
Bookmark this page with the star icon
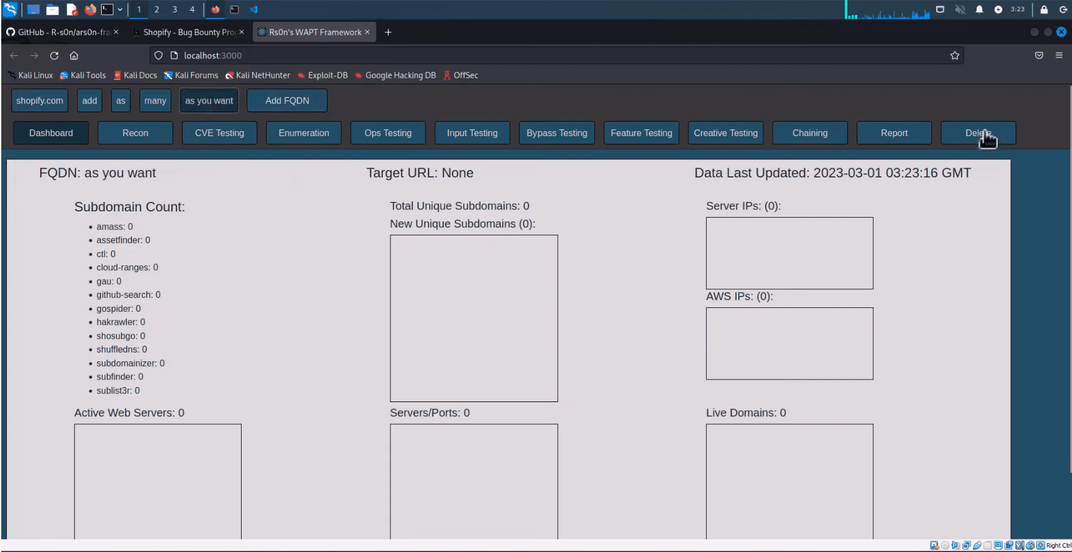click(x=955, y=55)
